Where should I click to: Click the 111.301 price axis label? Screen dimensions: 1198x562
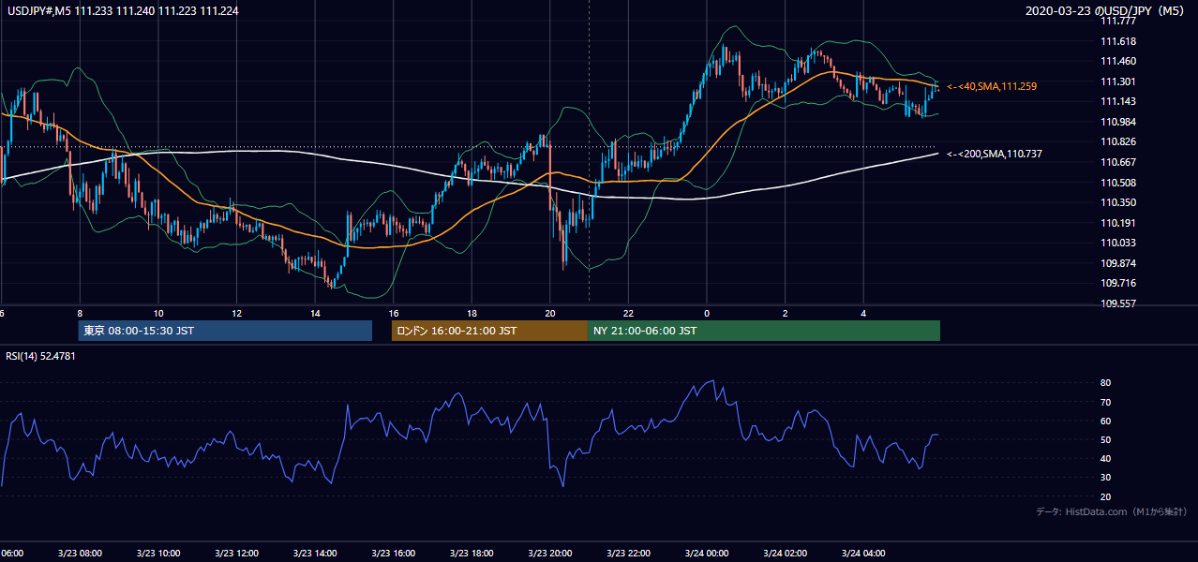coord(1118,81)
